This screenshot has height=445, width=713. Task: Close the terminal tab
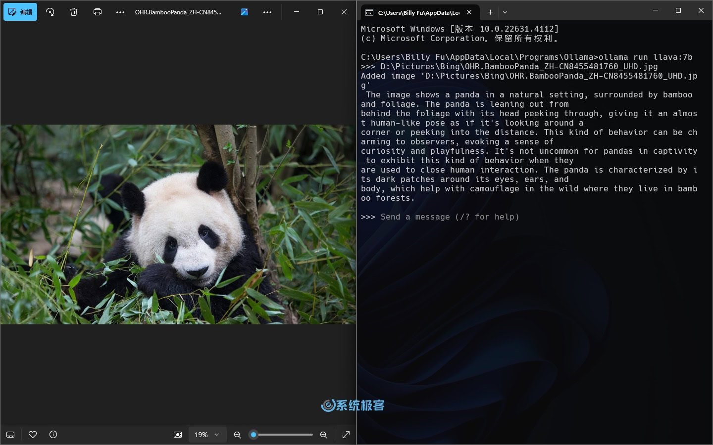pos(469,12)
